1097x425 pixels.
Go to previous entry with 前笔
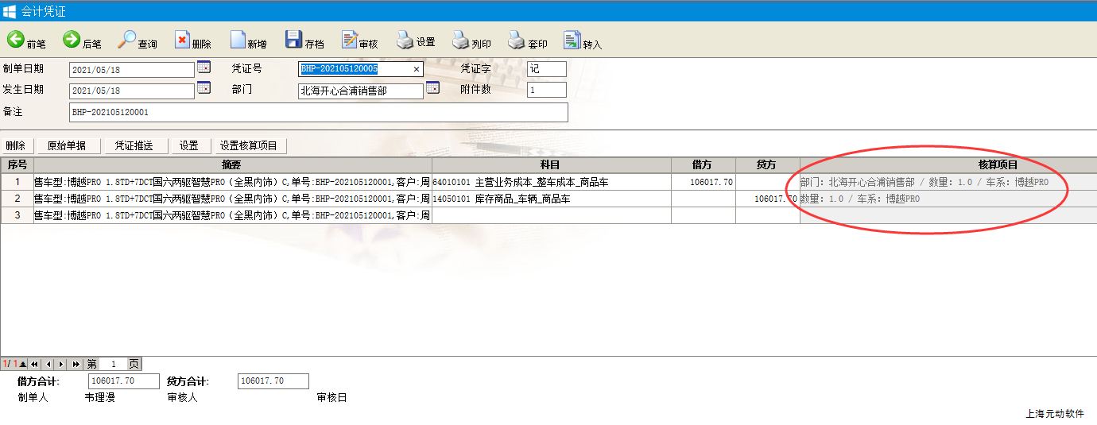click(26, 41)
